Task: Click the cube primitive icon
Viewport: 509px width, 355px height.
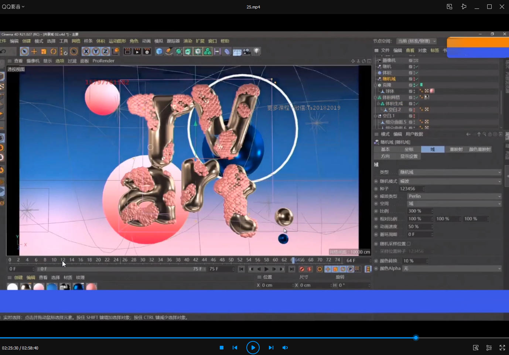Action: click(x=159, y=52)
